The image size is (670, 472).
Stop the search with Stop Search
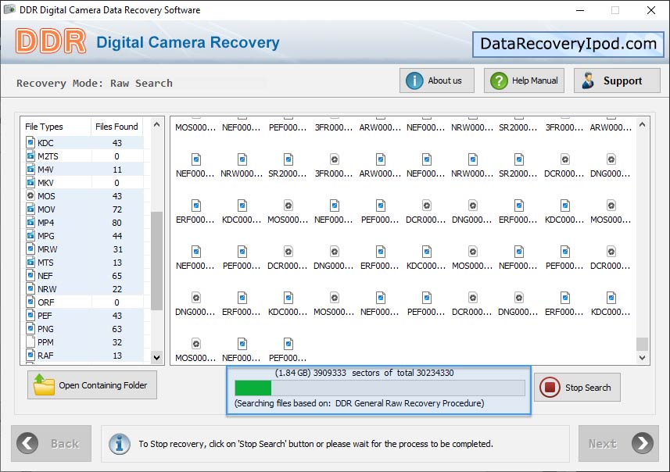(x=577, y=388)
